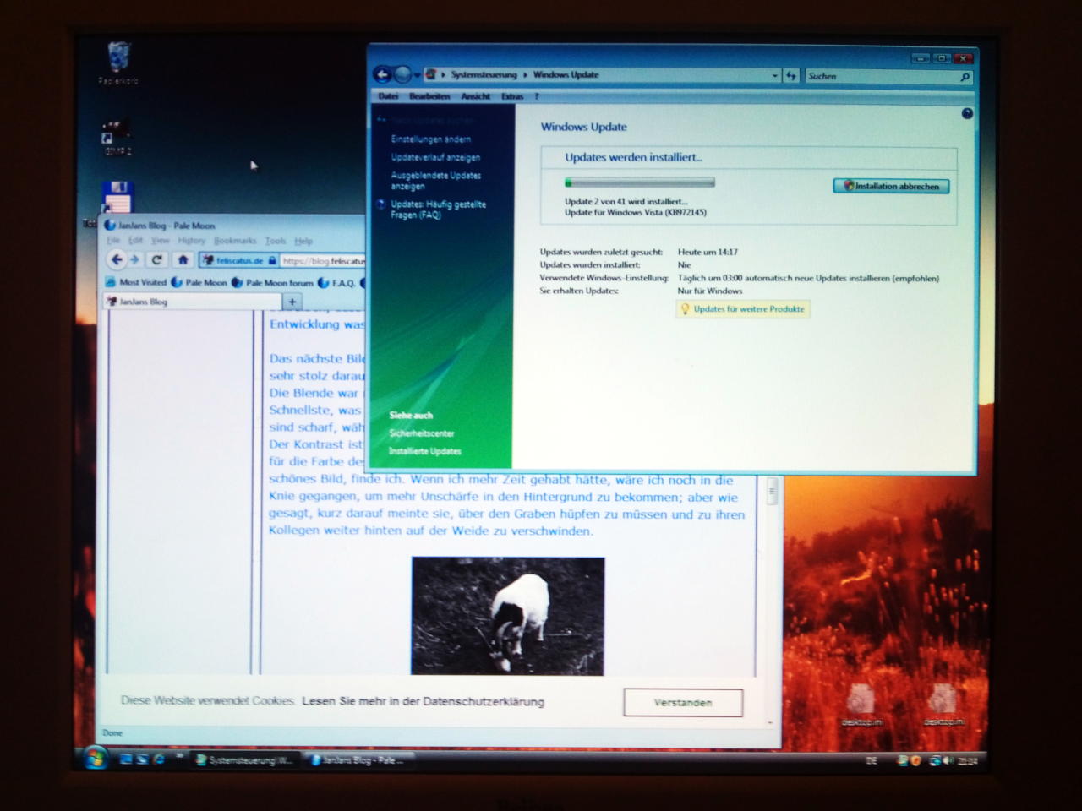Viewport: 1082px width, 811px height.
Task: Click the search magnifier icon
Action: point(965,77)
